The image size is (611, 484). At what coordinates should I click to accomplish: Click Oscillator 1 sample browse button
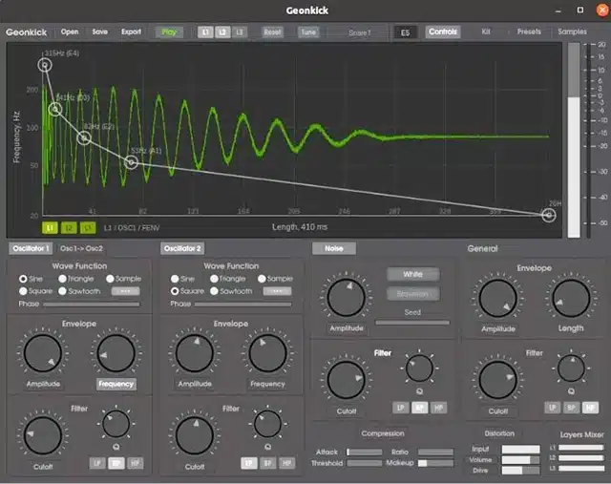(x=125, y=291)
